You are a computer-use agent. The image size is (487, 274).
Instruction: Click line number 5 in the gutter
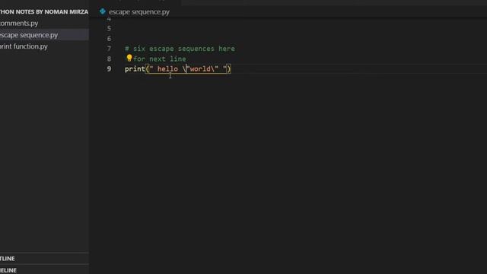(109, 29)
